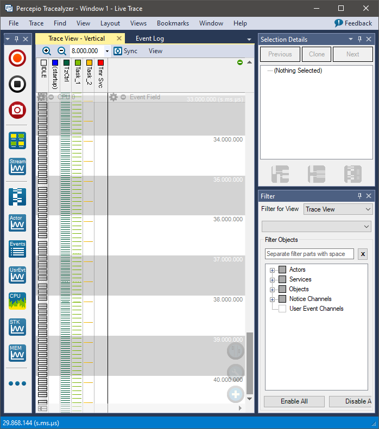Open the File menu
The width and height of the screenshot is (379, 429).
point(14,23)
